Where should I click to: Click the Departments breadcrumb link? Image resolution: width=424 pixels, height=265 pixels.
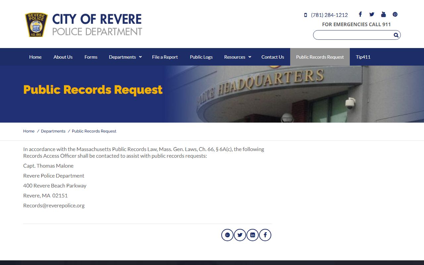click(x=53, y=131)
